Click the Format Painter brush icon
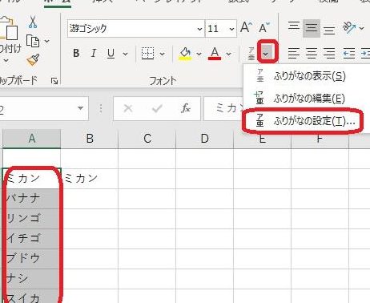370x303 pixels. tap(33, 59)
